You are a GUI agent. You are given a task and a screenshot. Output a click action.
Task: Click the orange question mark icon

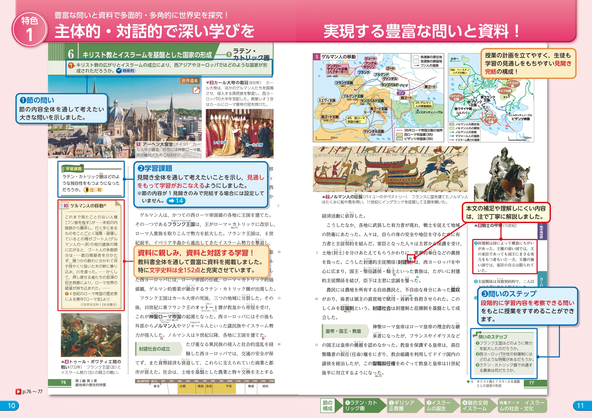click(71, 66)
